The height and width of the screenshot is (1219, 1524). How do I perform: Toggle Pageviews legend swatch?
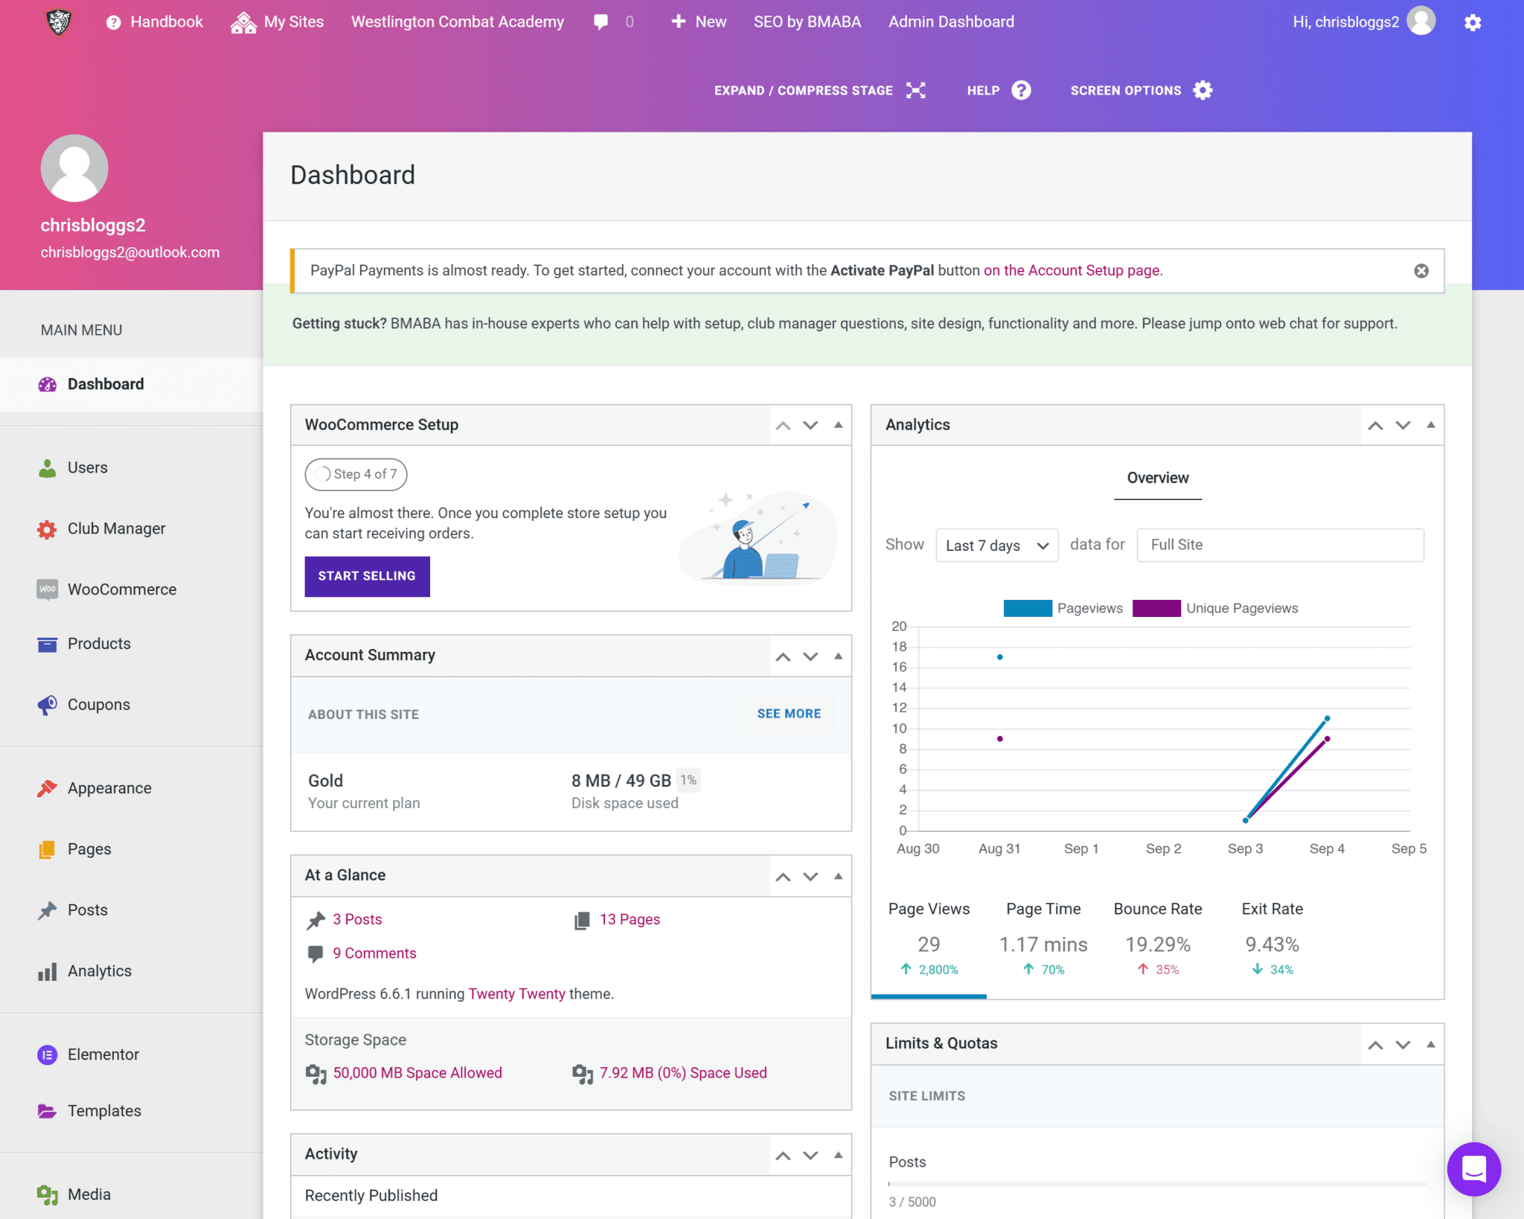pos(1027,608)
